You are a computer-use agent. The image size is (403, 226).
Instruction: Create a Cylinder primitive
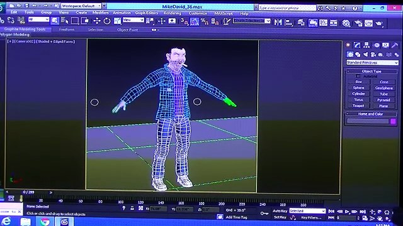coord(359,94)
